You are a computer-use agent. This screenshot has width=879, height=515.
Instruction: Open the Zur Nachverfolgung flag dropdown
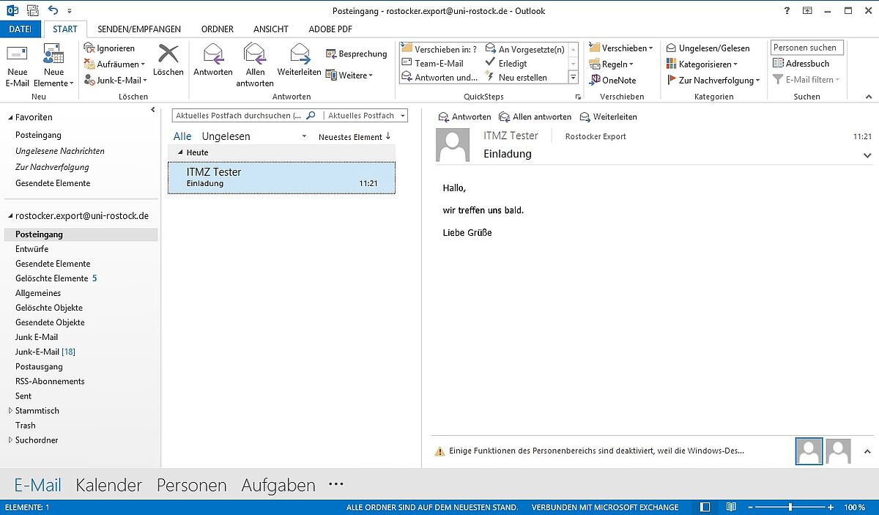pyautogui.click(x=714, y=80)
